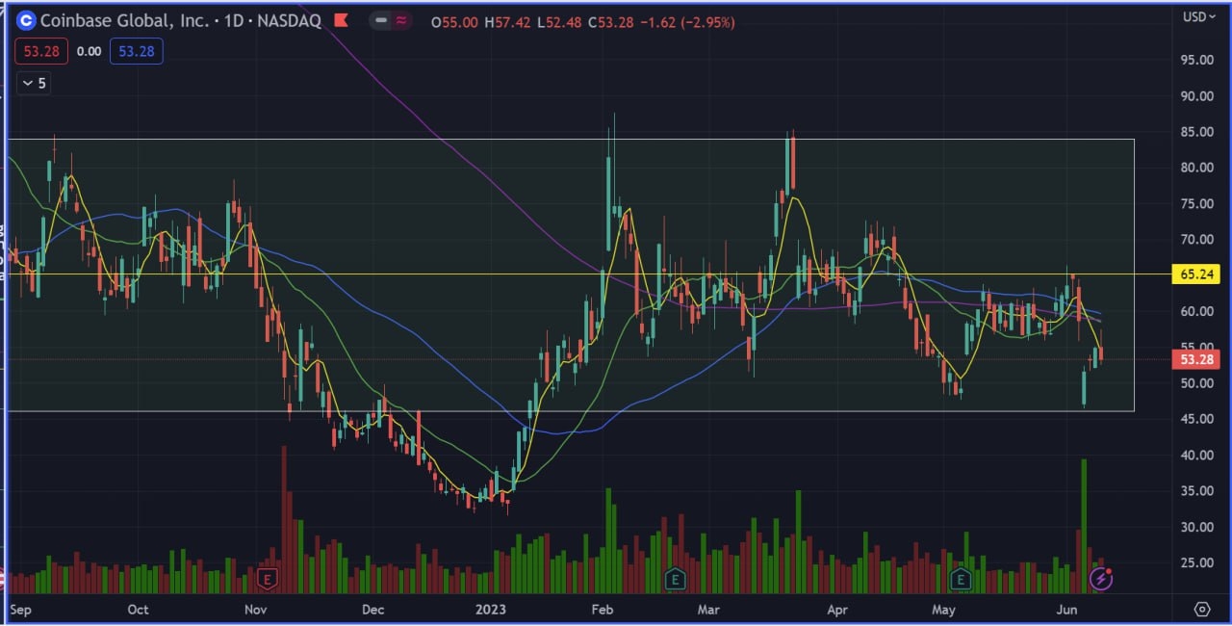Click Feb on the time axis

pos(603,610)
